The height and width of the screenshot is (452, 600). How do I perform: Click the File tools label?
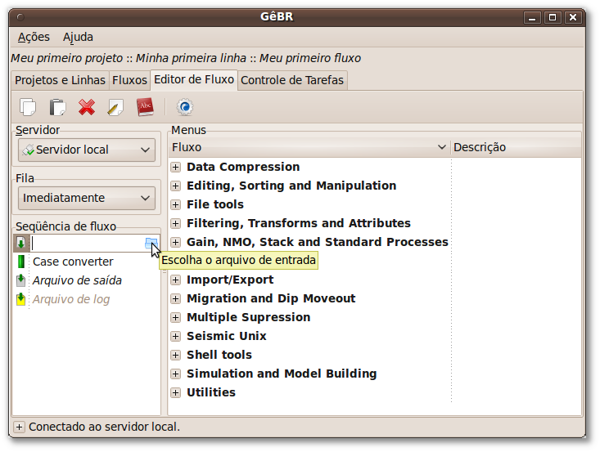tap(215, 204)
